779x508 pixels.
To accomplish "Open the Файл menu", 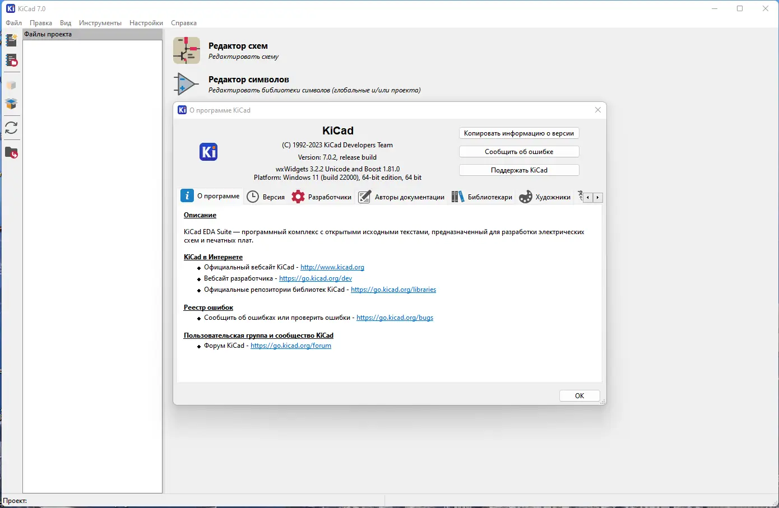I will 14,23.
